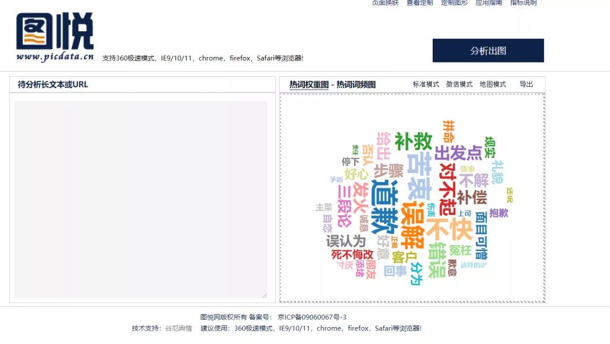Click the textarea resize handle
Viewport: 610px width, 344px height.
[264, 294]
